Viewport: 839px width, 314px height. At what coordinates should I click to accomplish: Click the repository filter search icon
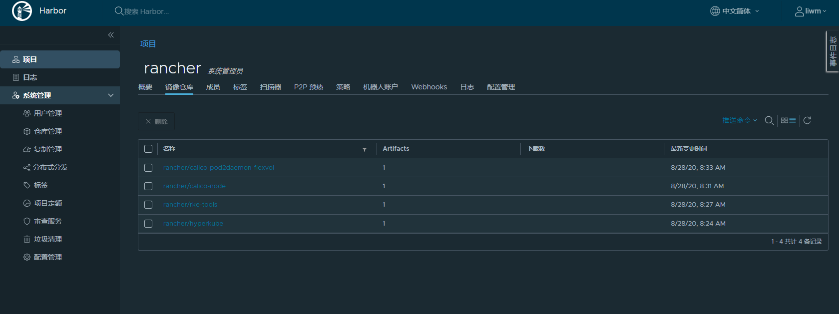click(x=769, y=120)
